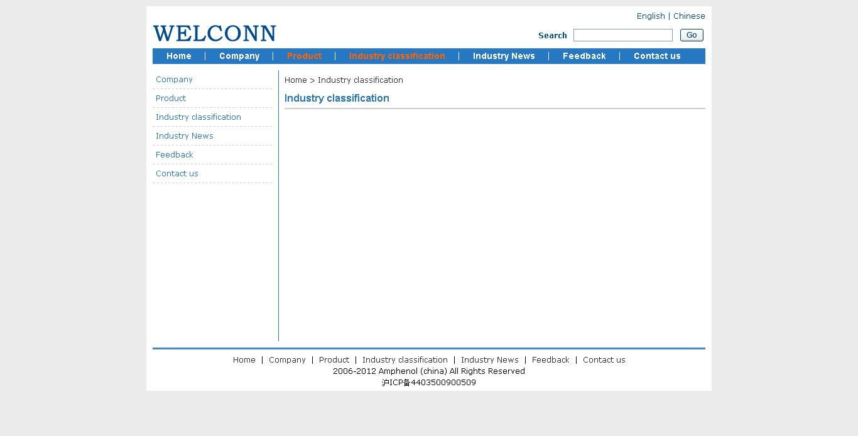Open Industry News in the left sidebar

click(185, 136)
